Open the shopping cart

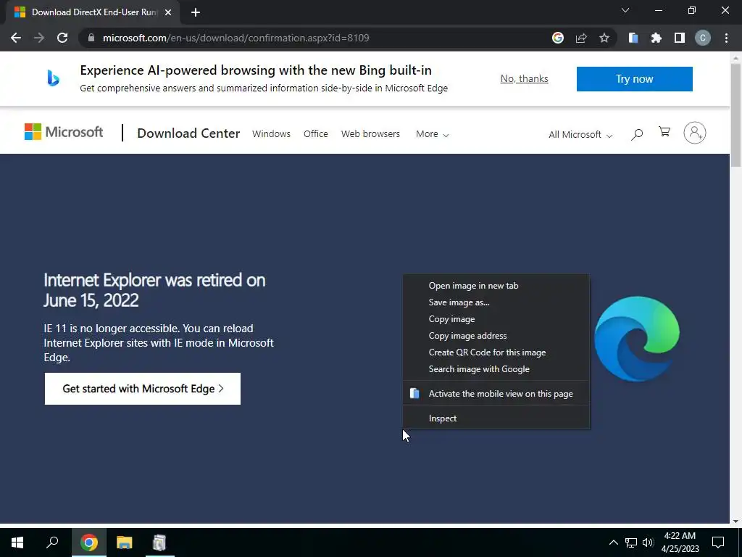(664, 132)
